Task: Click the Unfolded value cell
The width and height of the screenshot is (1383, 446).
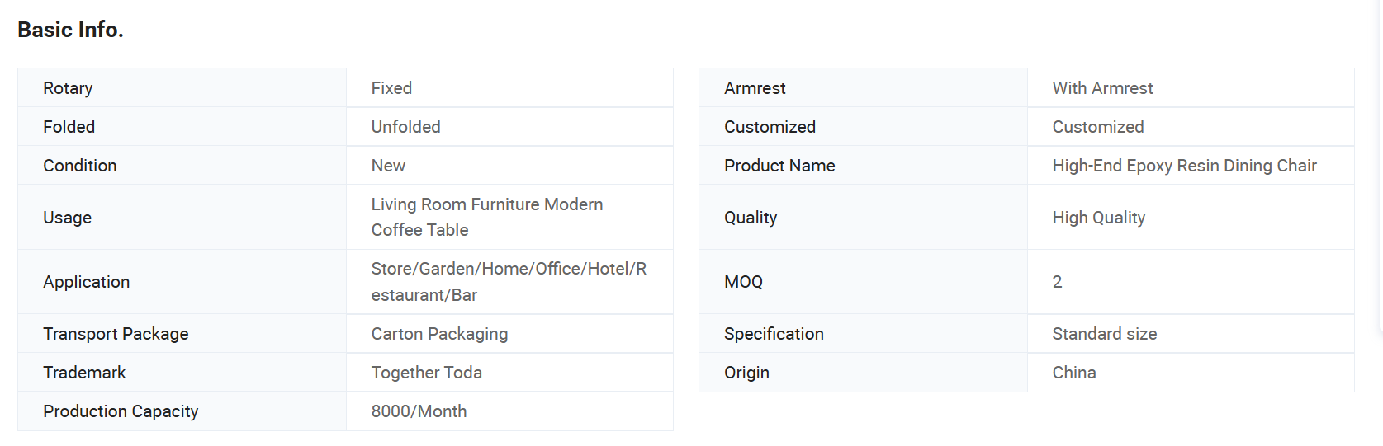Action: point(405,127)
